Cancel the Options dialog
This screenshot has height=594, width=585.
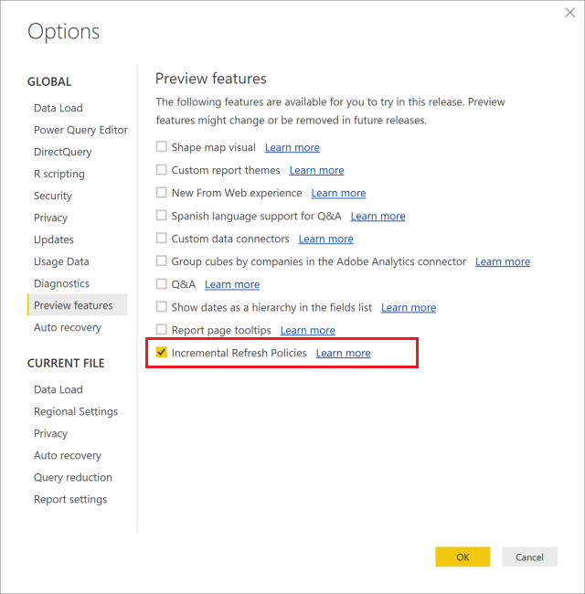(x=529, y=557)
